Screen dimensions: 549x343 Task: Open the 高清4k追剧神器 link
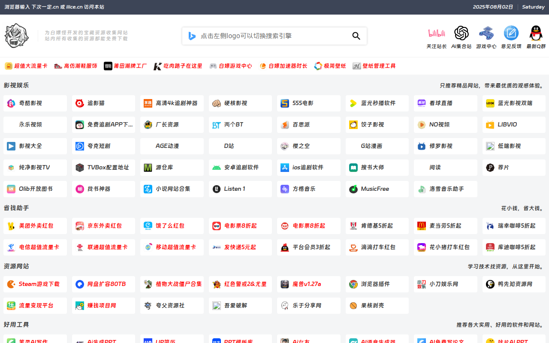172,103
